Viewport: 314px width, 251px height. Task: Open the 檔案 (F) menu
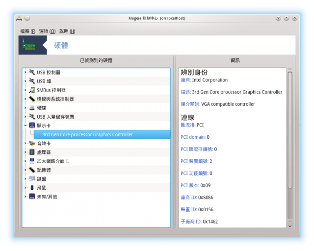(27, 31)
